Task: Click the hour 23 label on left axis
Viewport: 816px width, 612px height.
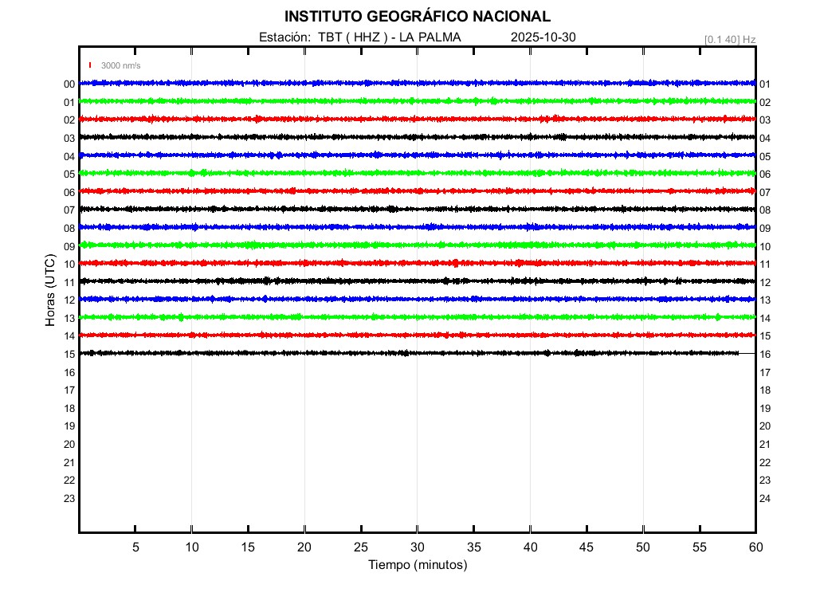Action: (x=69, y=499)
